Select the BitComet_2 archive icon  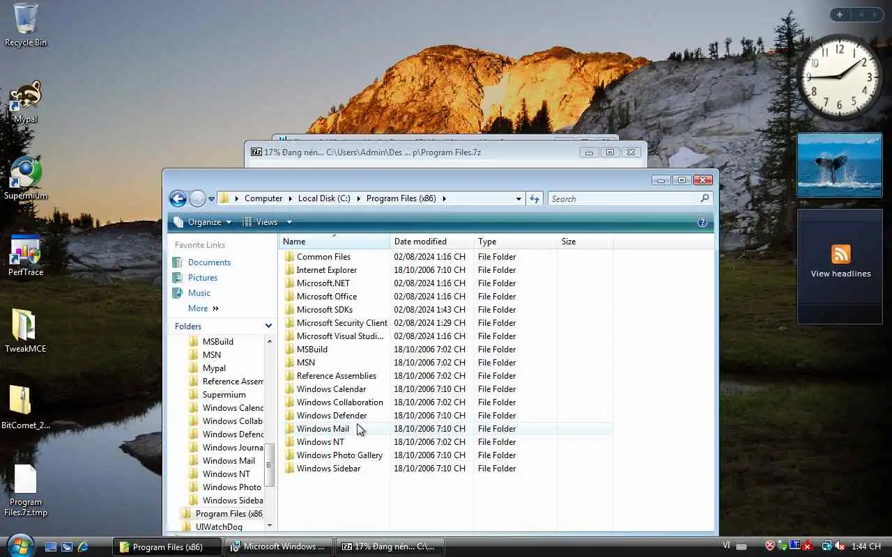[26, 407]
